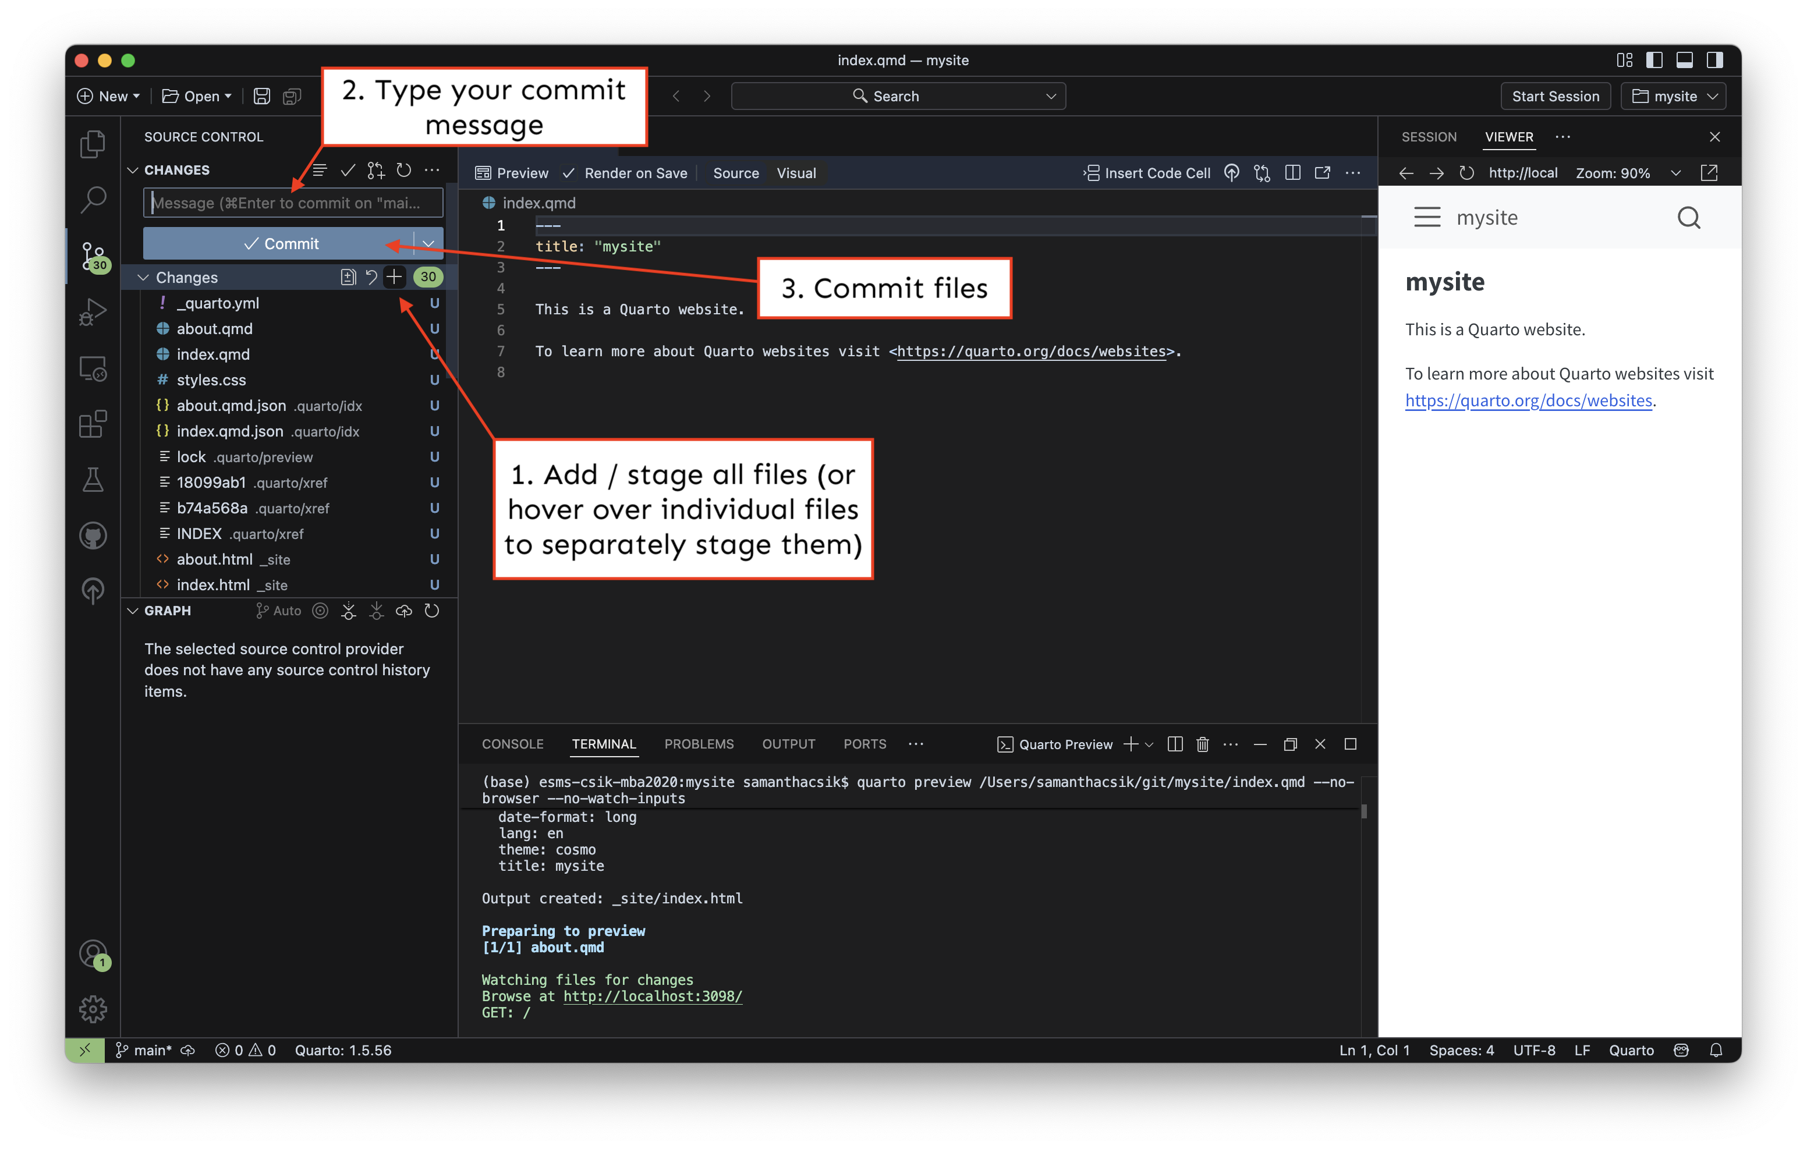1807x1149 pixels.
Task: Click Create Pull Request icon in header
Action: (376, 171)
